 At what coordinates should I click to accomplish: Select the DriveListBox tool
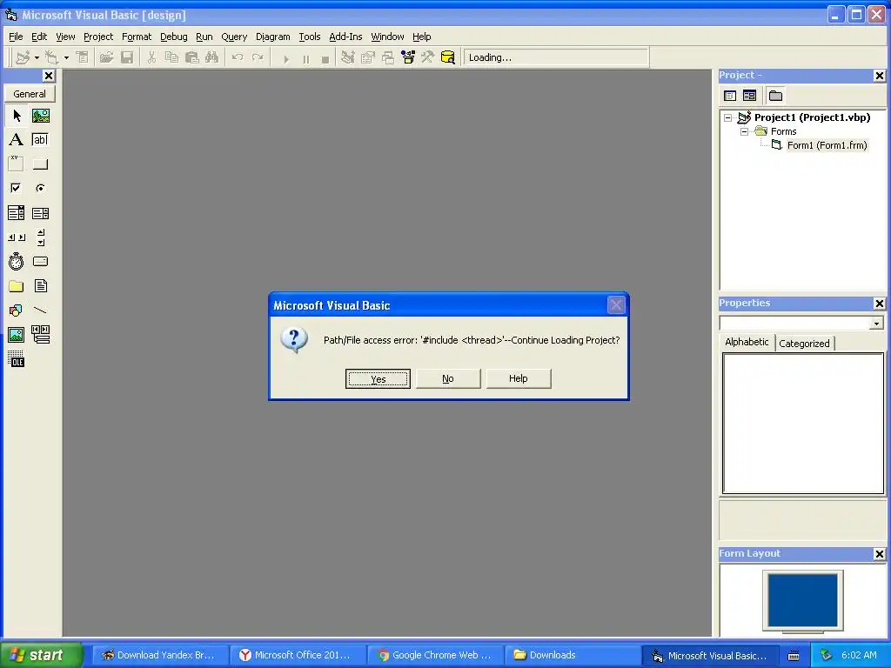tap(40, 261)
